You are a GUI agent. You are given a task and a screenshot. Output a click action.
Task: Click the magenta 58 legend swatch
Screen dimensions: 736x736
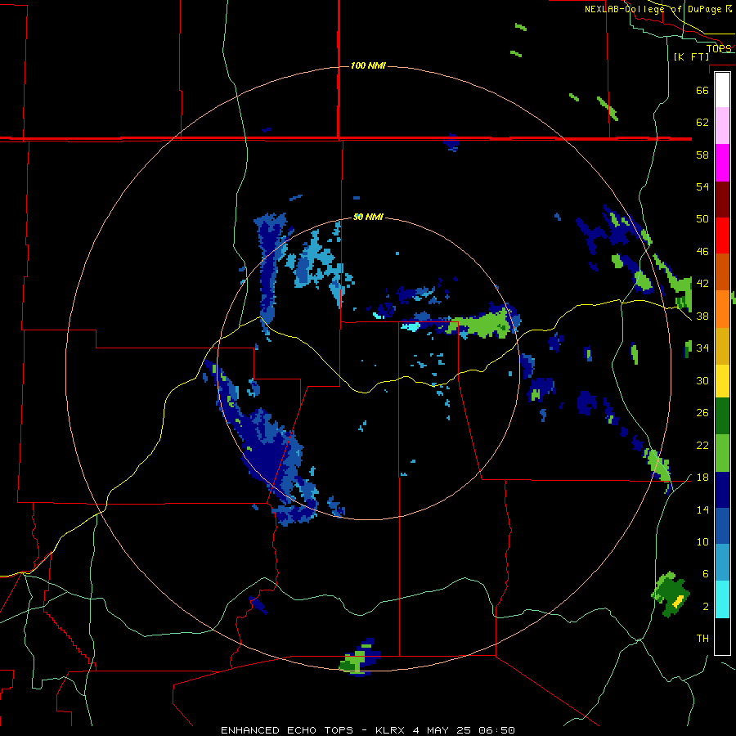click(722, 163)
